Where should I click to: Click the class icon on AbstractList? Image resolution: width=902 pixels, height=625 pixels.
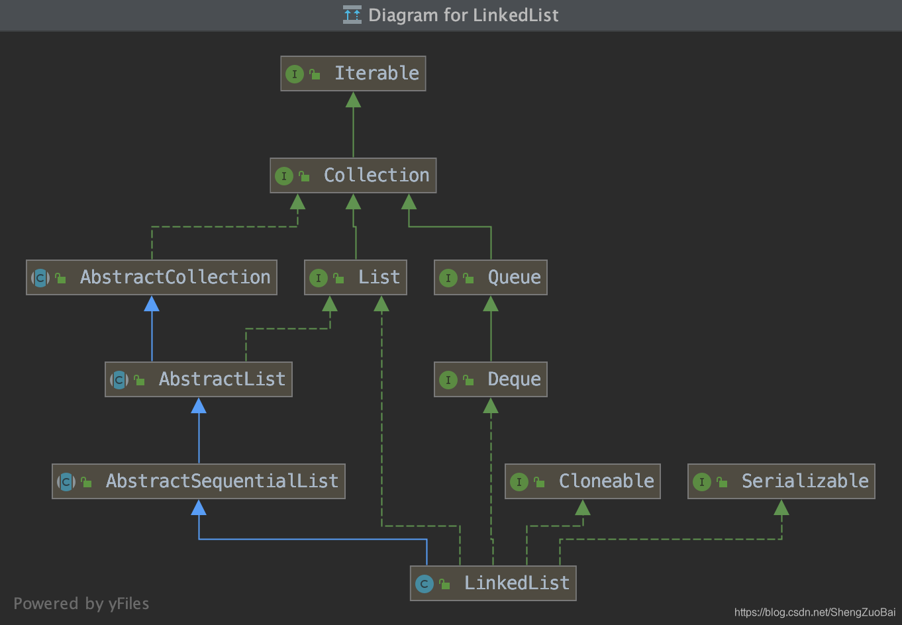(119, 379)
